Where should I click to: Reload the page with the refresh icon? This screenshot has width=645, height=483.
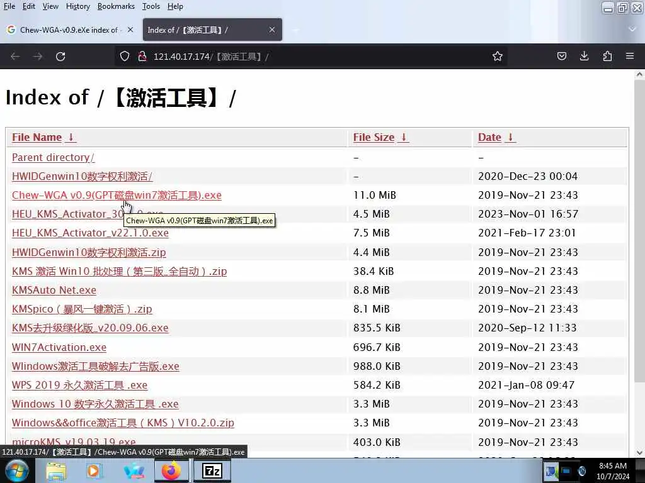click(60, 56)
